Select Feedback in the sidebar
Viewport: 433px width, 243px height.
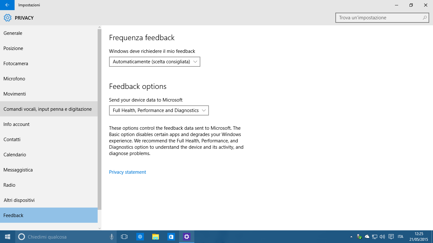click(x=49, y=215)
